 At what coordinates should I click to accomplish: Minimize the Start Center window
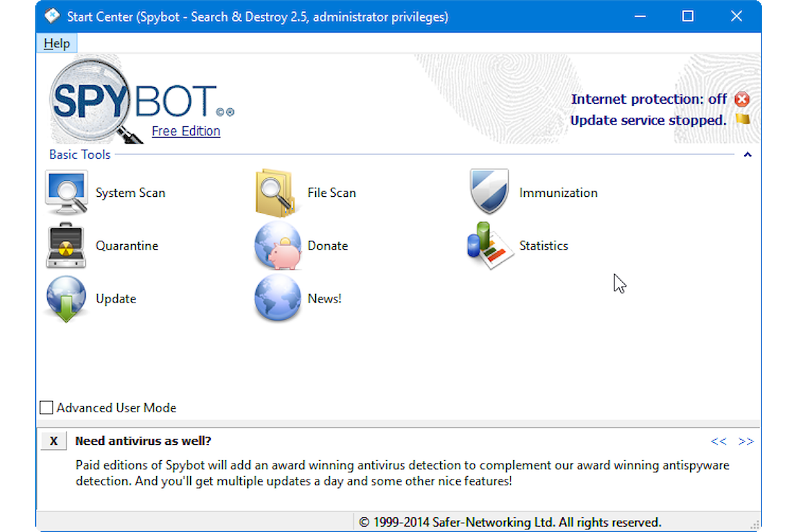[x=639, y=16]
